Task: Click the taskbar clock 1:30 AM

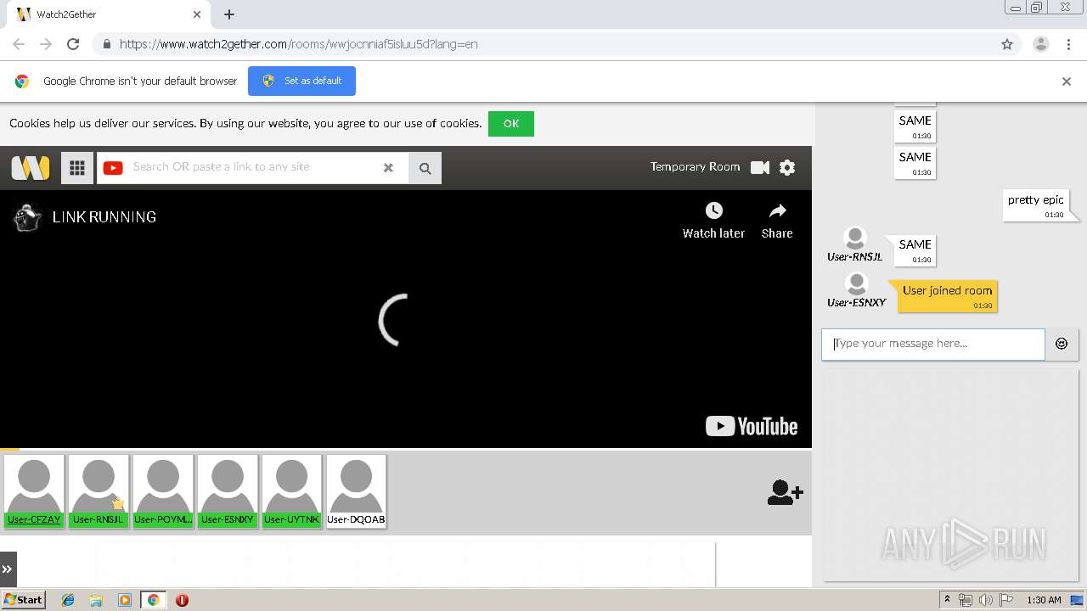Action: (x=1044, y=600)
